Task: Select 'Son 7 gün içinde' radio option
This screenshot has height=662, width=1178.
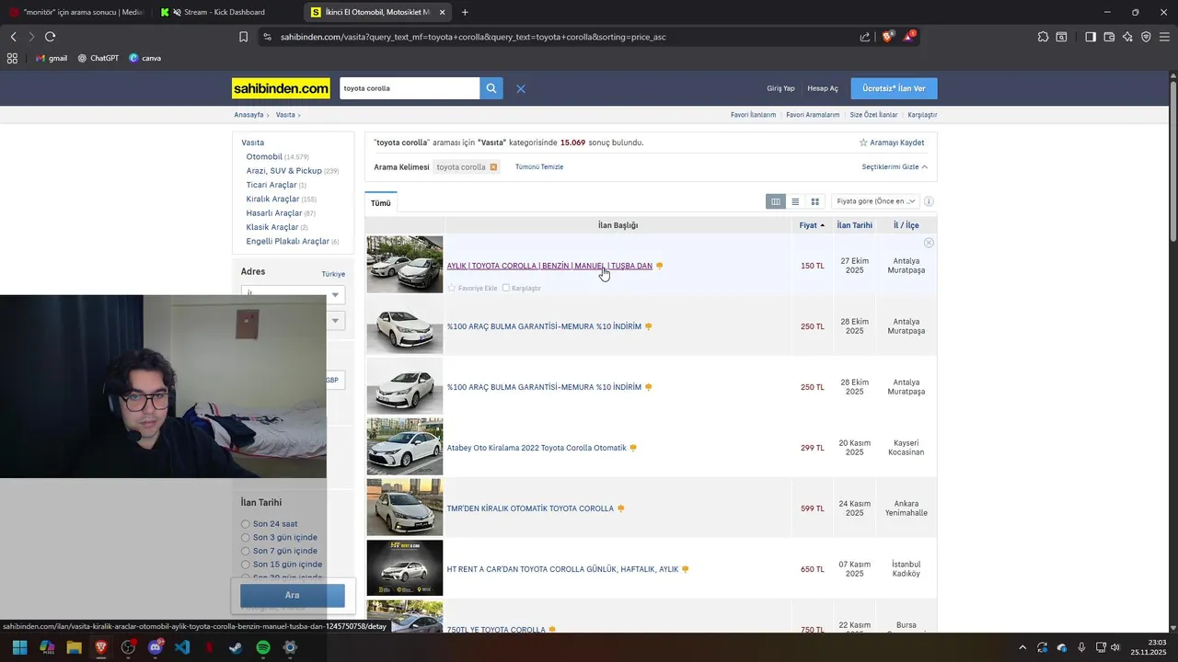Action: [x=246, y=551]
